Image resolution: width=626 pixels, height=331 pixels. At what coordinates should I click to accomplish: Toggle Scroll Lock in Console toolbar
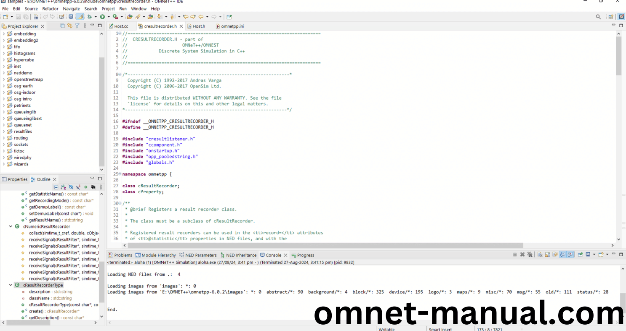coord(547,255)
